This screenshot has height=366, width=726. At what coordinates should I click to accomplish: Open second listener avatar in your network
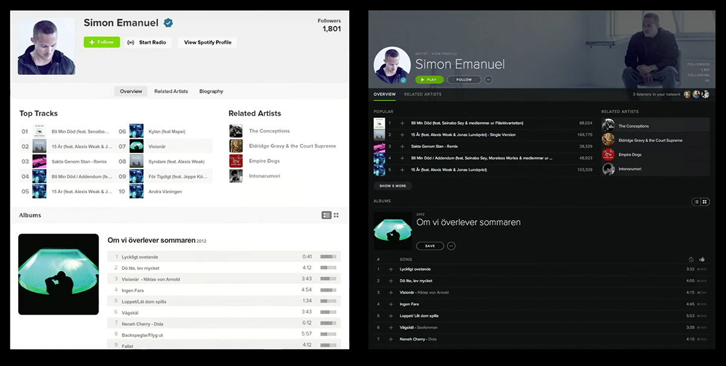pos(696,94)
